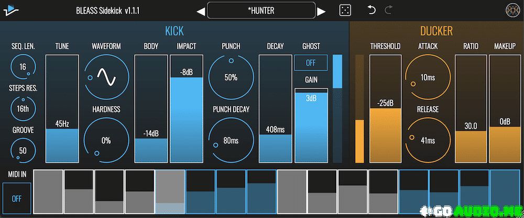
Task: Click the grayed-out redo arrow icon
Action: tap(388, 10)
